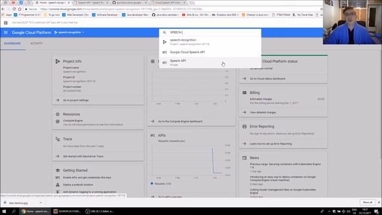Image resolution: width=382 pixels, height=215 pixels.
Task: Open the Windows notification center icon
Action: point(377,211)
